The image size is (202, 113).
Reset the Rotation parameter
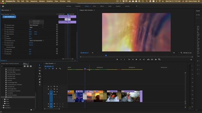point(57,38)
